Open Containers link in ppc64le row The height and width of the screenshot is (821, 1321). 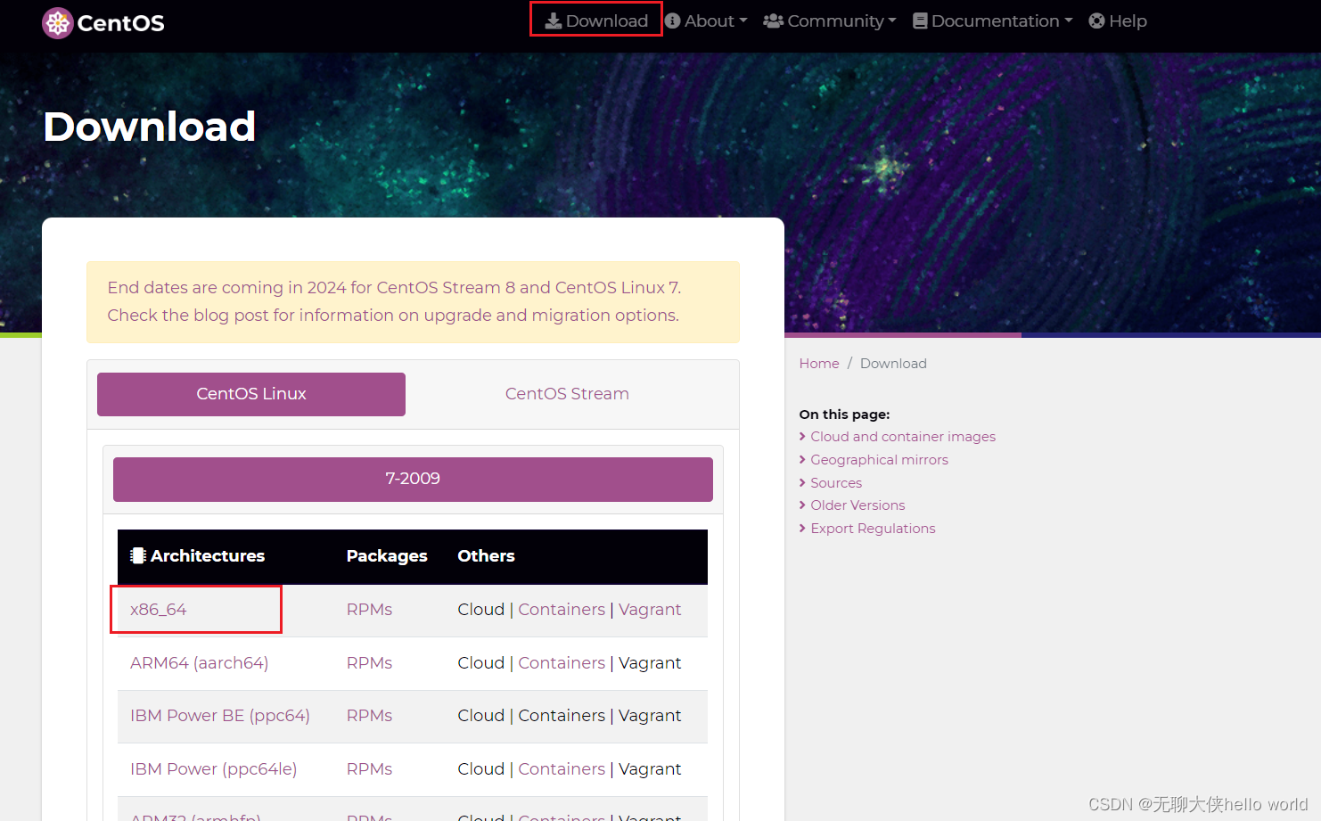pos(562,769)
